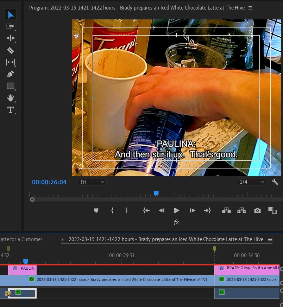The width and height of the screenshot is (283, 307).
Task: Click the Mark In brace button
Action: tap(112, 210)
